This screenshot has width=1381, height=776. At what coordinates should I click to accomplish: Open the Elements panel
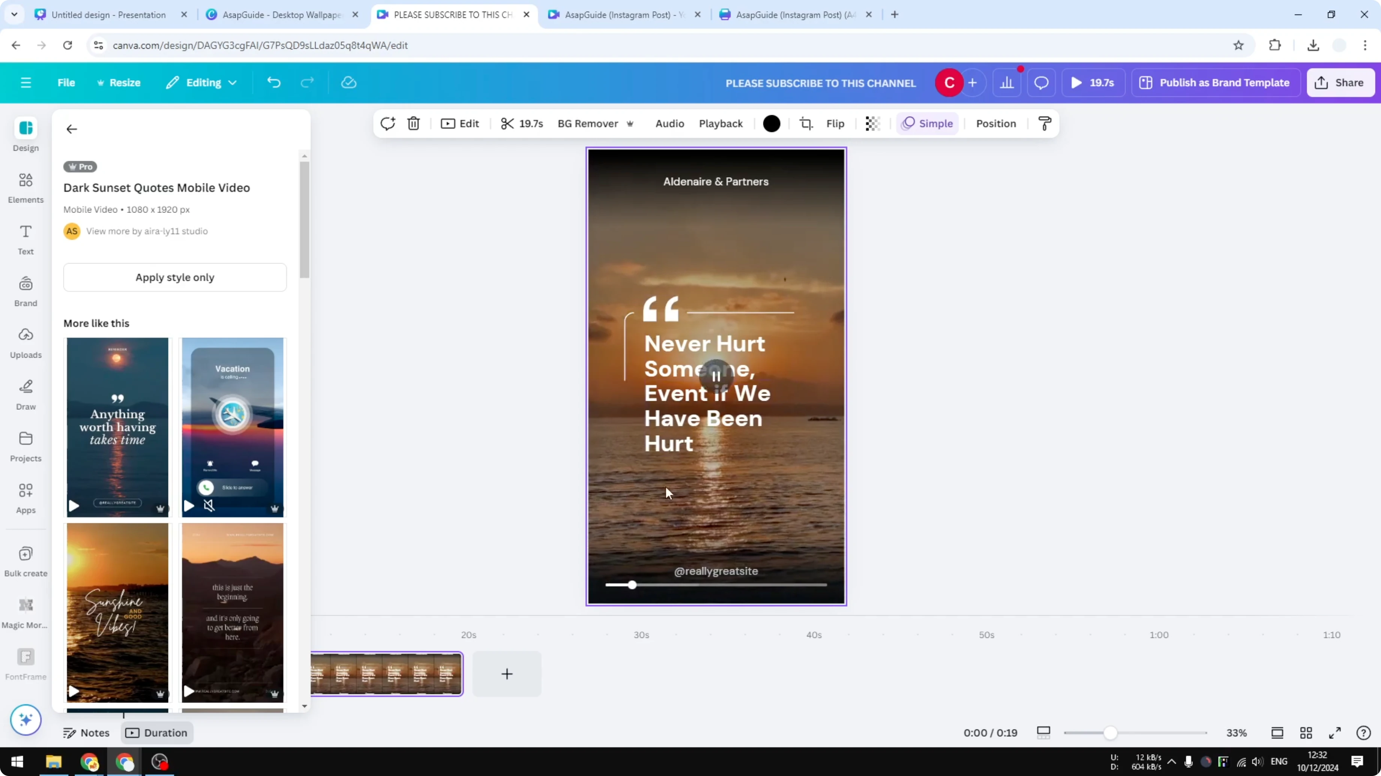pyautogui.click(x=25, y=187)
